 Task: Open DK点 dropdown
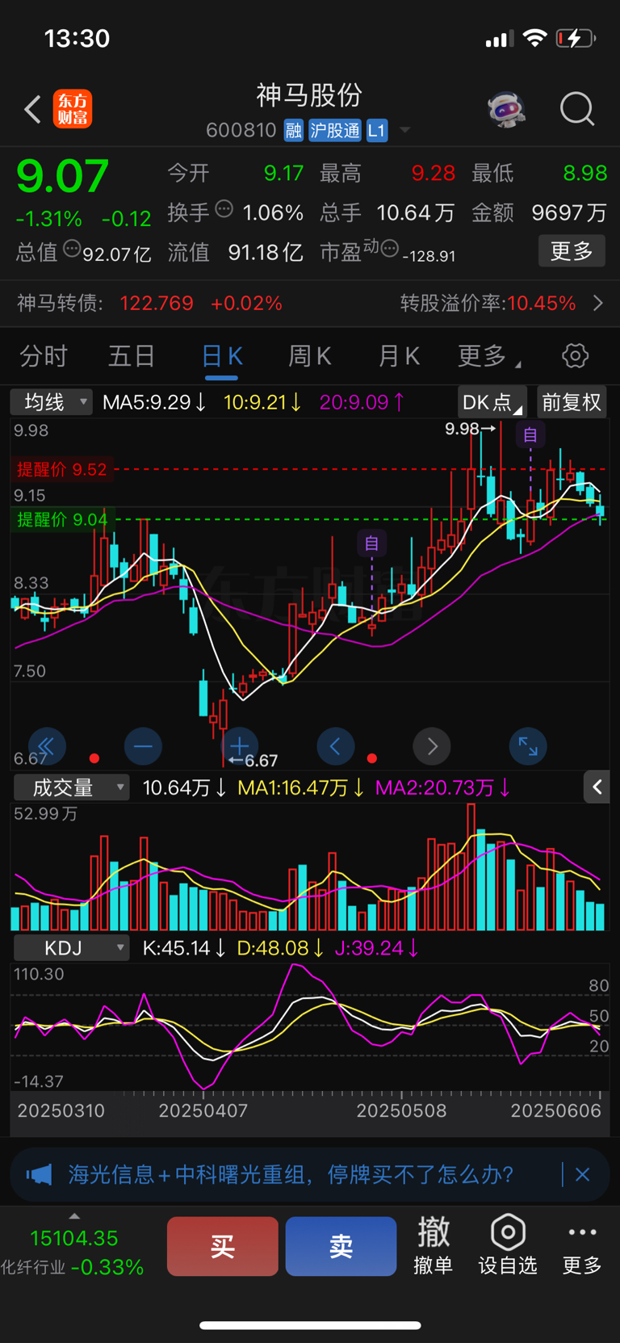(492, 401)
